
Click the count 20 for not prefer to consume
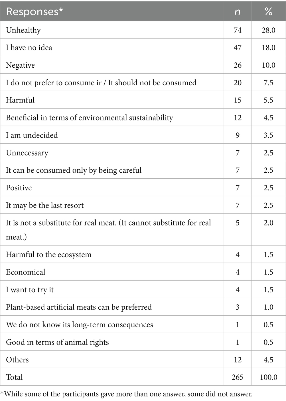coord(238,82)
